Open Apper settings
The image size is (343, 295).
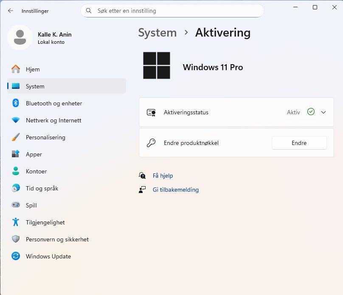click(x=67, y=154)
